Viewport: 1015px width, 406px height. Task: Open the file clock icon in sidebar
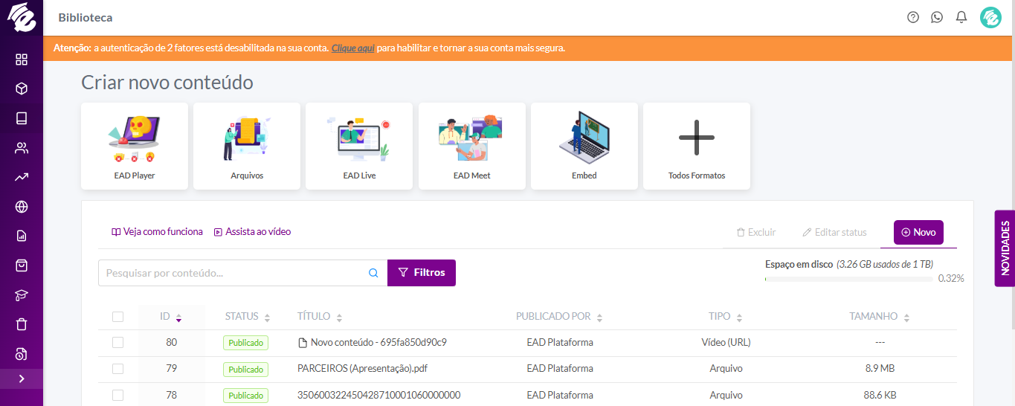[22, 353]
